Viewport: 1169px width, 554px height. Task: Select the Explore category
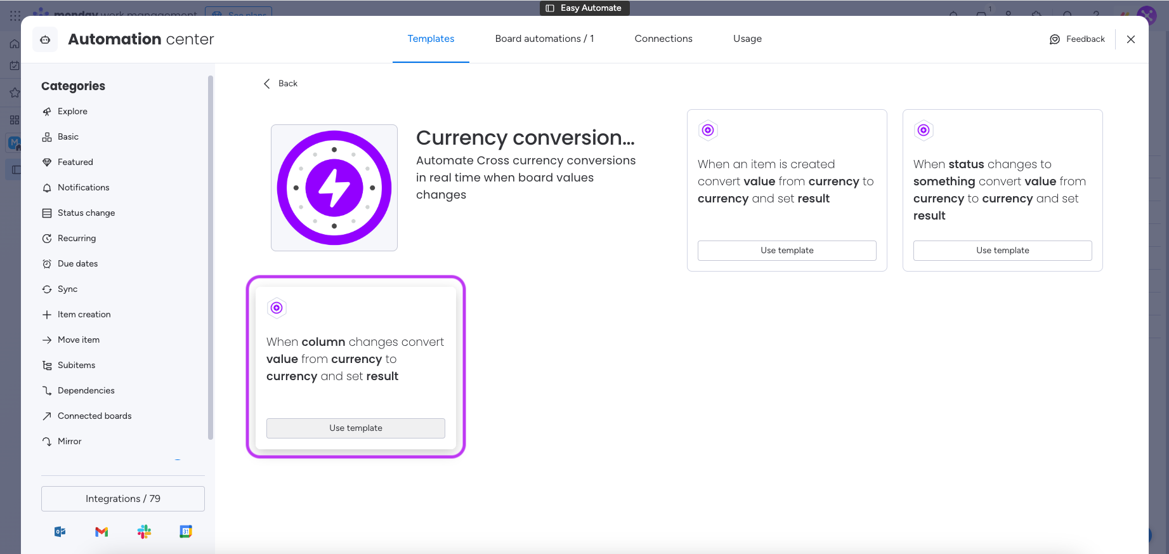[x=72, y=112]
